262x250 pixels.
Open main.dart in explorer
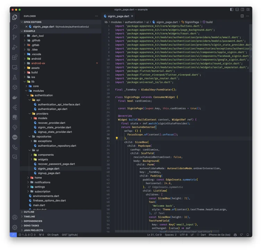61,205
